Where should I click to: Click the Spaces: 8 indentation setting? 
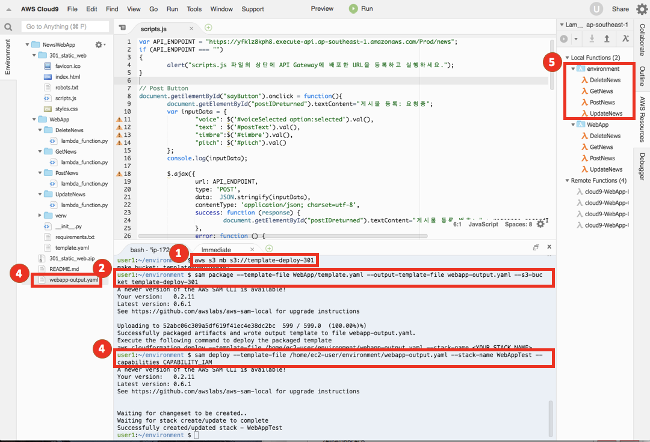(x=518, y=224)
